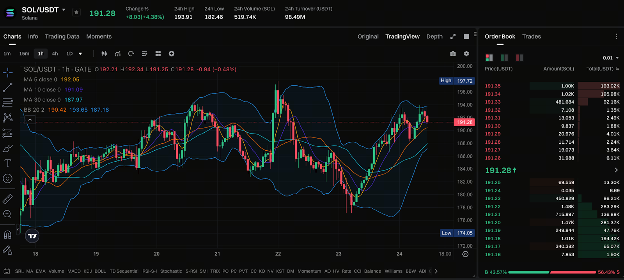Open the Trading Data tab
Image resolution: width=624 pixels, height=280 pixels.
tap(62, 37)
